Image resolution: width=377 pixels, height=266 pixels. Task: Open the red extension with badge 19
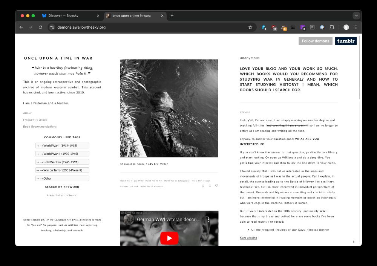274,28
